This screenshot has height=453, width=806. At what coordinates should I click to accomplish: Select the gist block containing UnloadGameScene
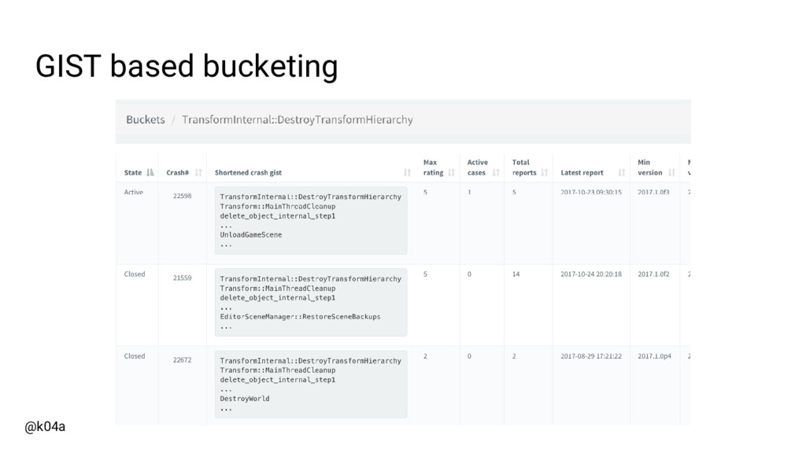(311, 220)
